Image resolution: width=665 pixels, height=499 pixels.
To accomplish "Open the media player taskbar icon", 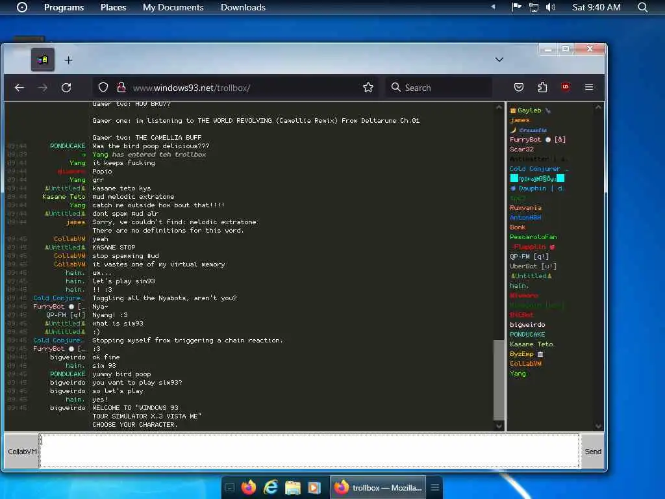I will 314,487.
